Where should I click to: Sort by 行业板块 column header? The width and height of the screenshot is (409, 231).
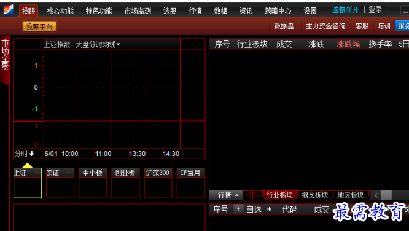coord(252,44)
